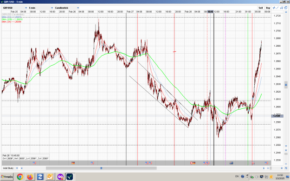
Task: Click the Feb 26 date label
Action: 72,12
